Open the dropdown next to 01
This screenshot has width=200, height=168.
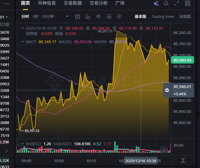(x=7, y=17)
